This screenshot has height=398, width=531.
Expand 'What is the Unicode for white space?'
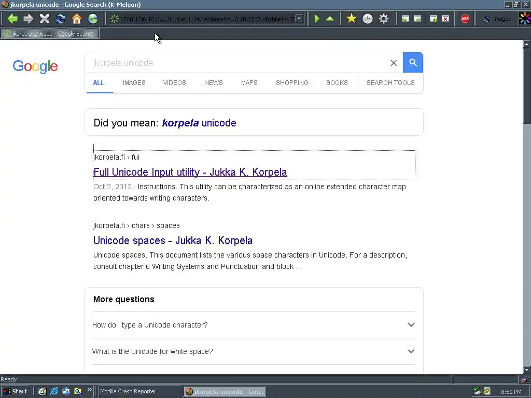point(254,351)
